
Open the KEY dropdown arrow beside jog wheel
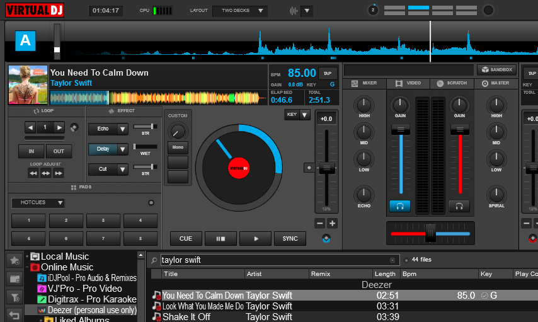tap(305, 115)
